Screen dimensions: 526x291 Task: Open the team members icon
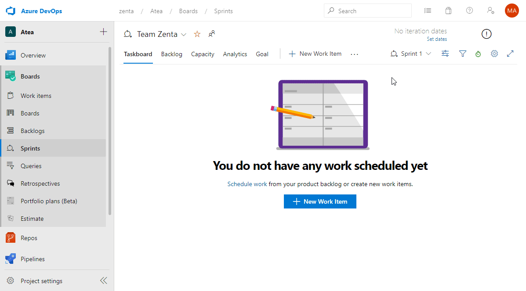click(212, 34)
